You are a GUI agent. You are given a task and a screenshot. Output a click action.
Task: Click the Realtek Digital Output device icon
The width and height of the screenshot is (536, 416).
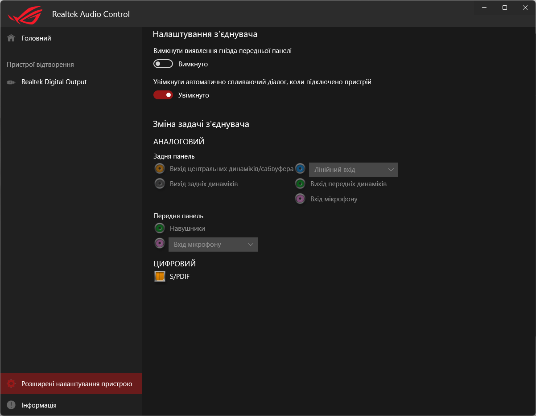tap(11, 82)
